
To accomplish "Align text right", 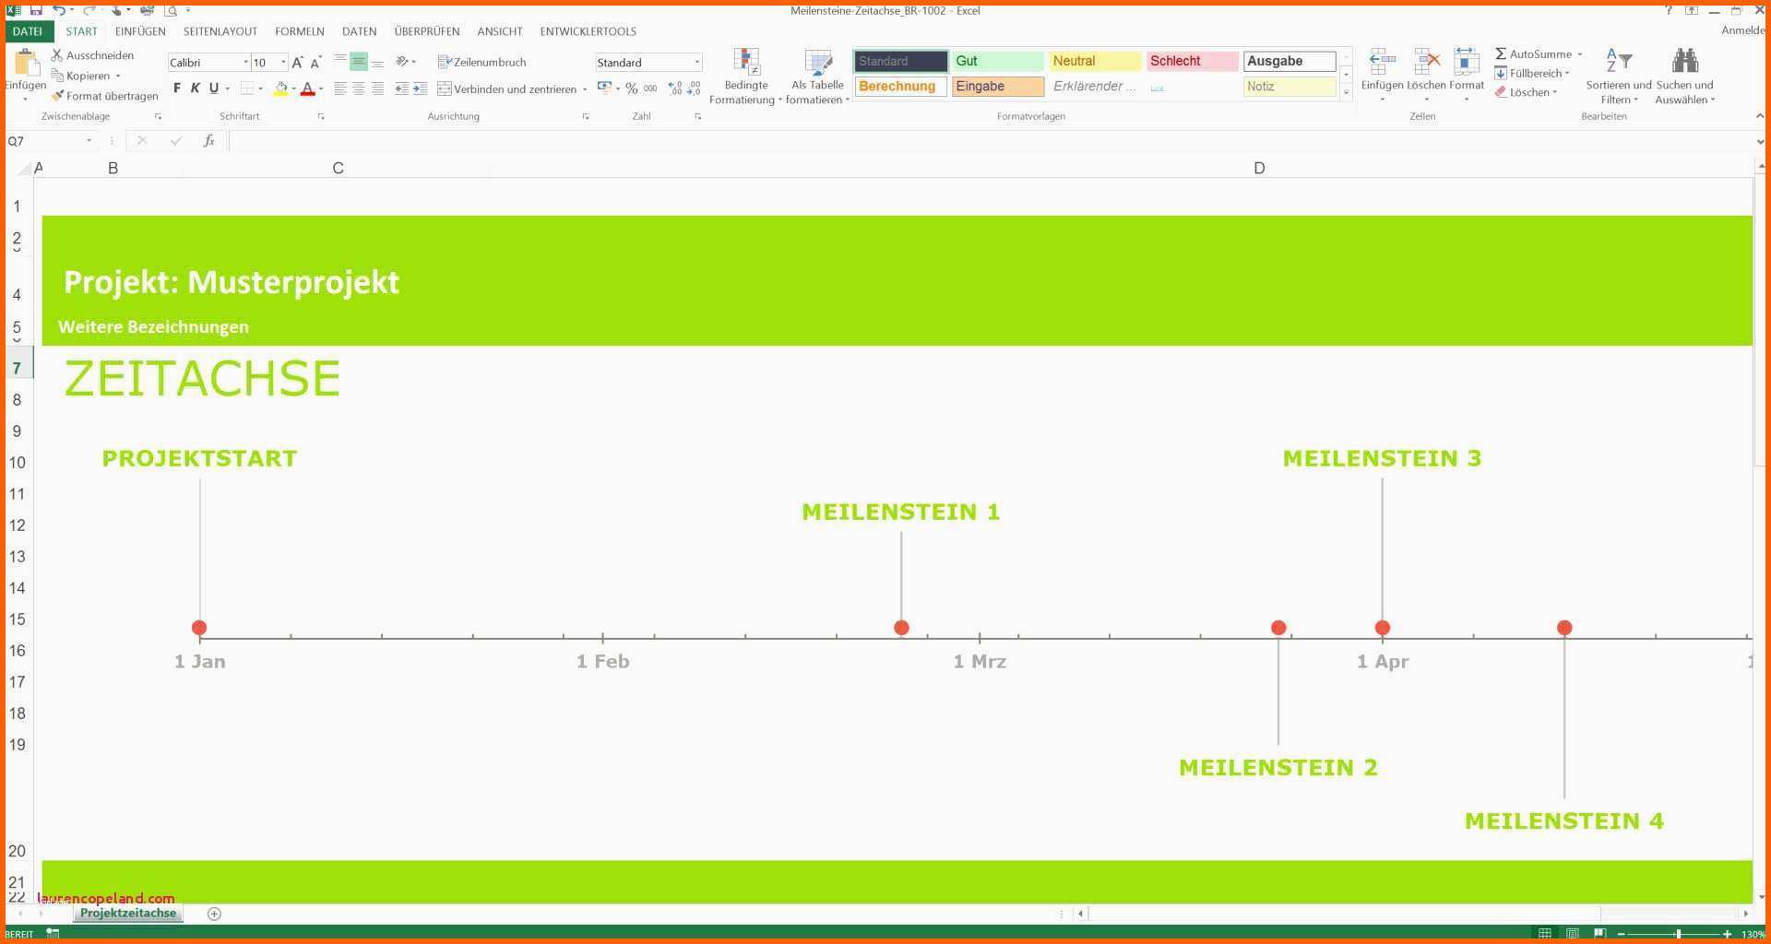I will (377, 88).
